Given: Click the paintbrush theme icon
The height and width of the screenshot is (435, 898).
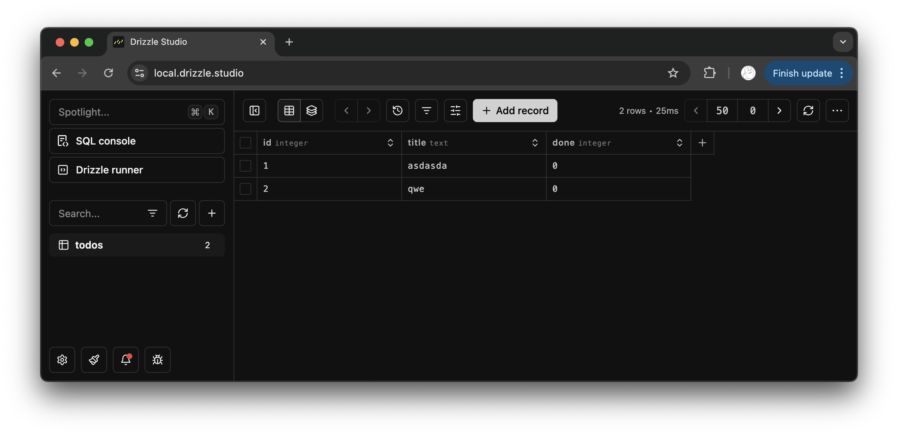Looking at the screenshot, I should click(x=94, y=360).
